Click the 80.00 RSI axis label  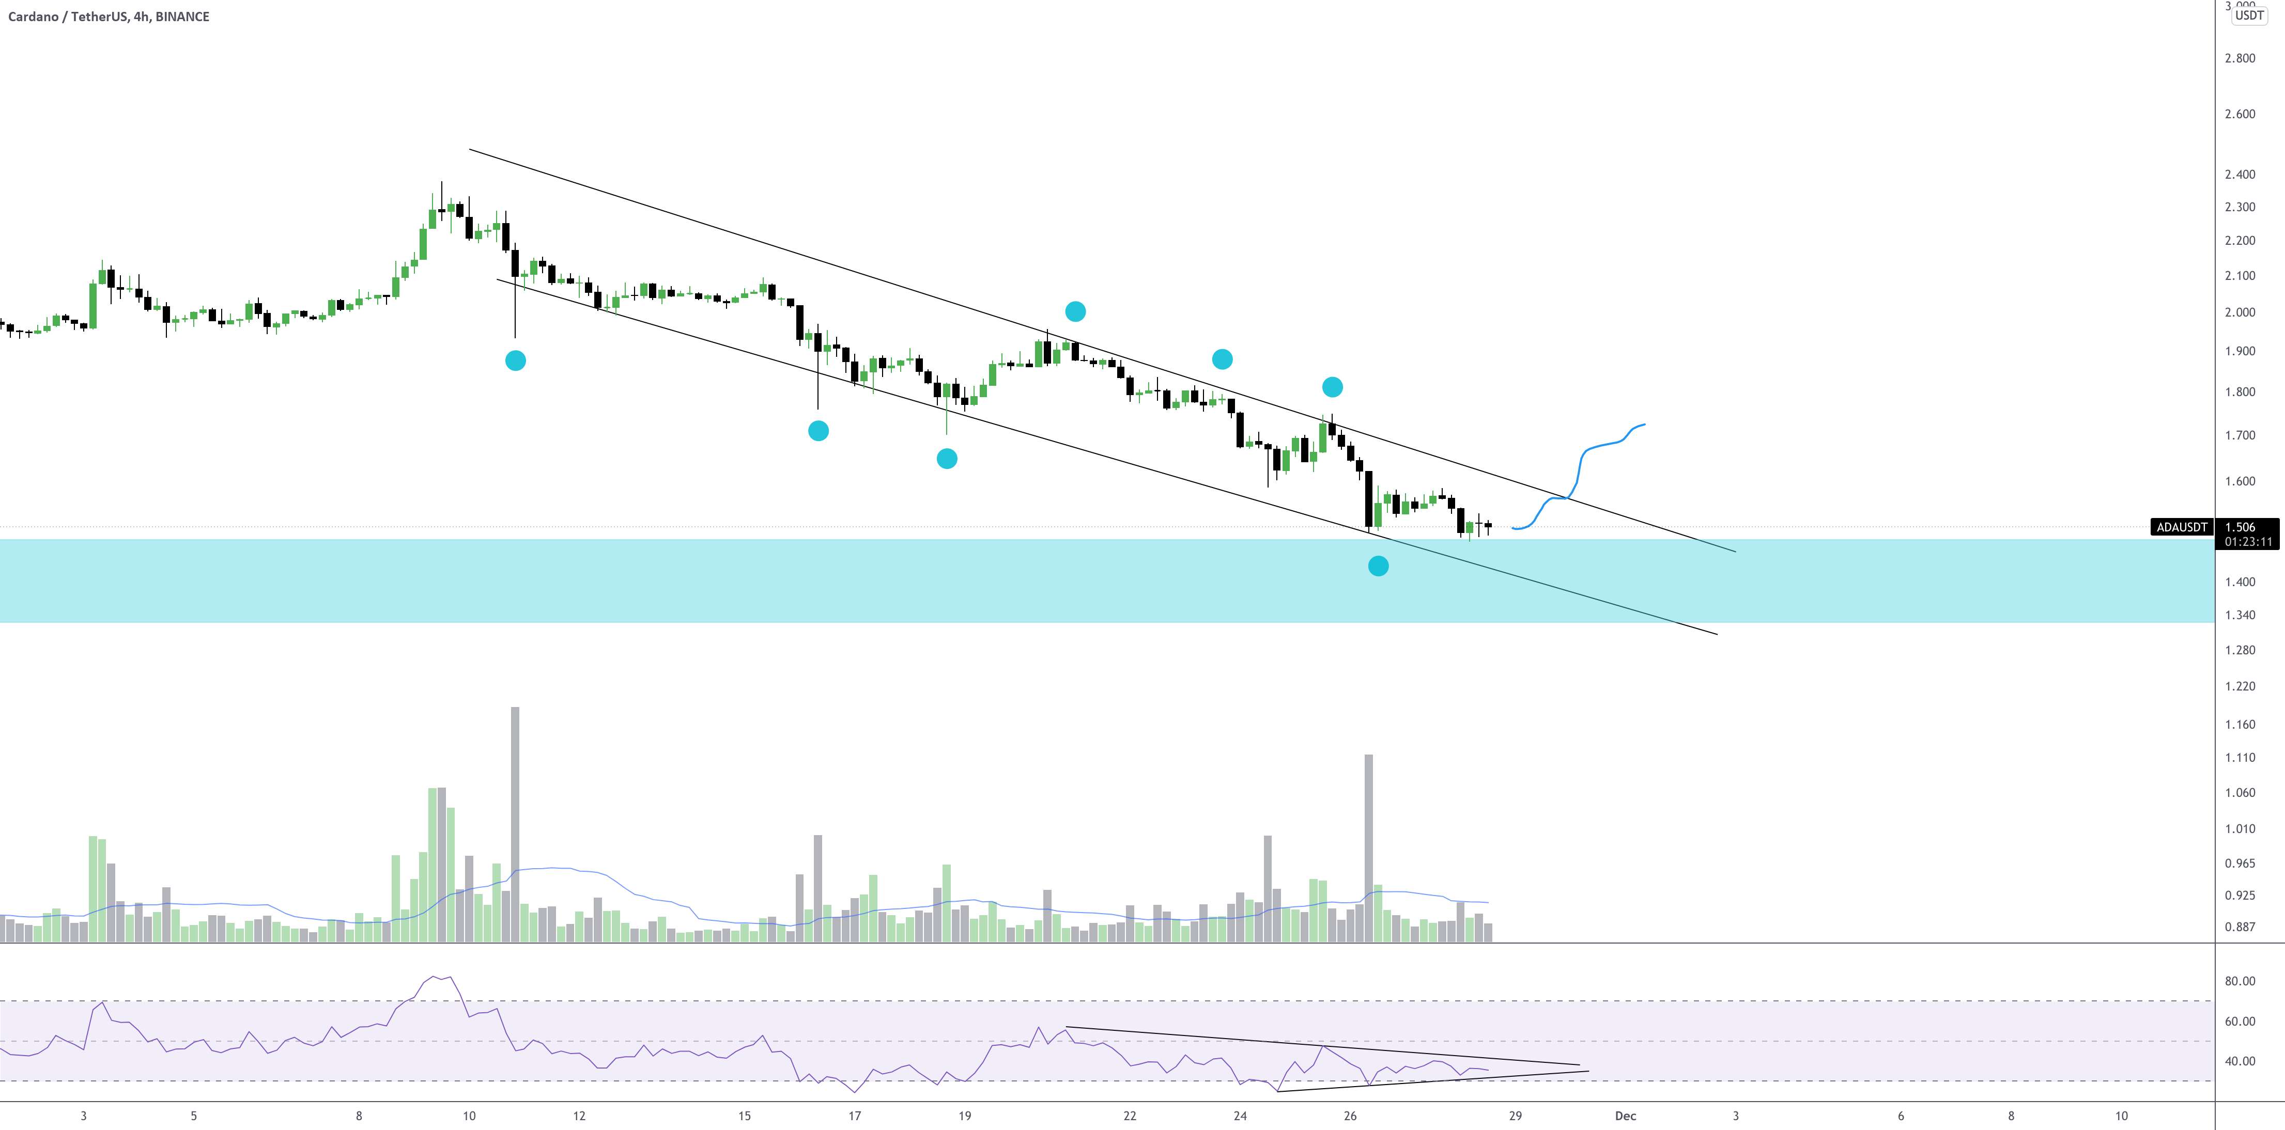[2240, 981]
